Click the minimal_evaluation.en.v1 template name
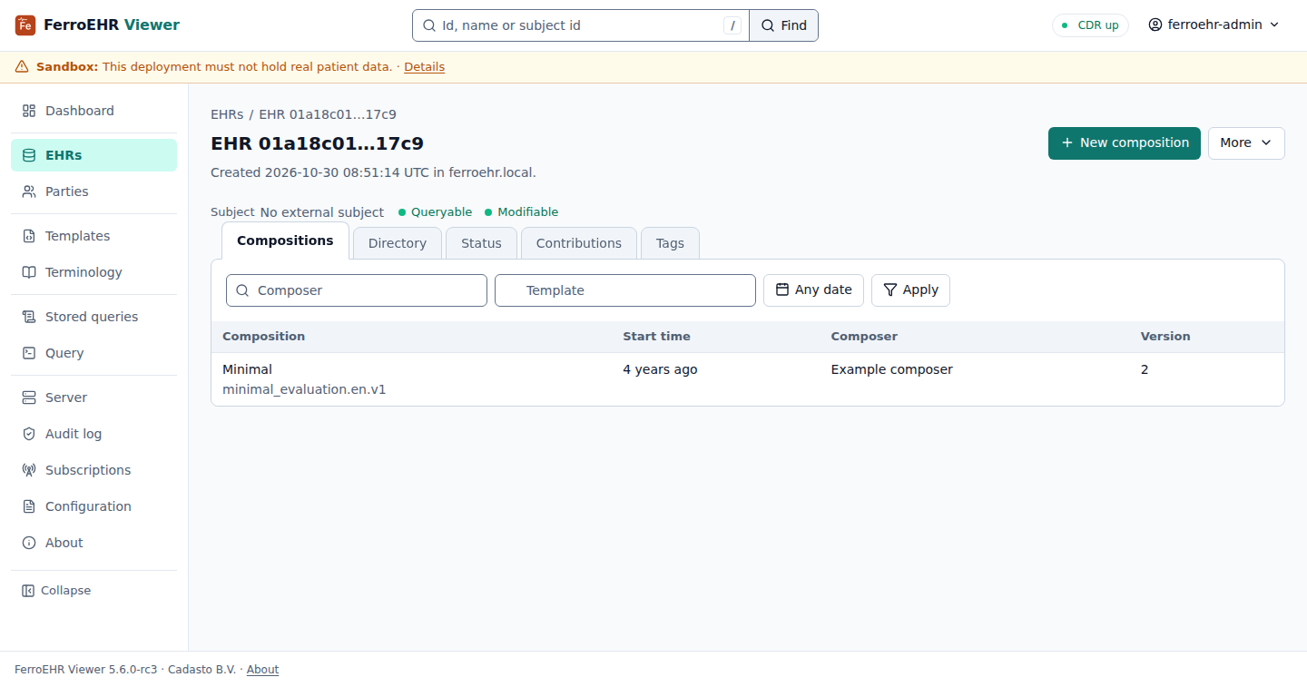Viewport: 1307px width, 687px height. point(304,389)
